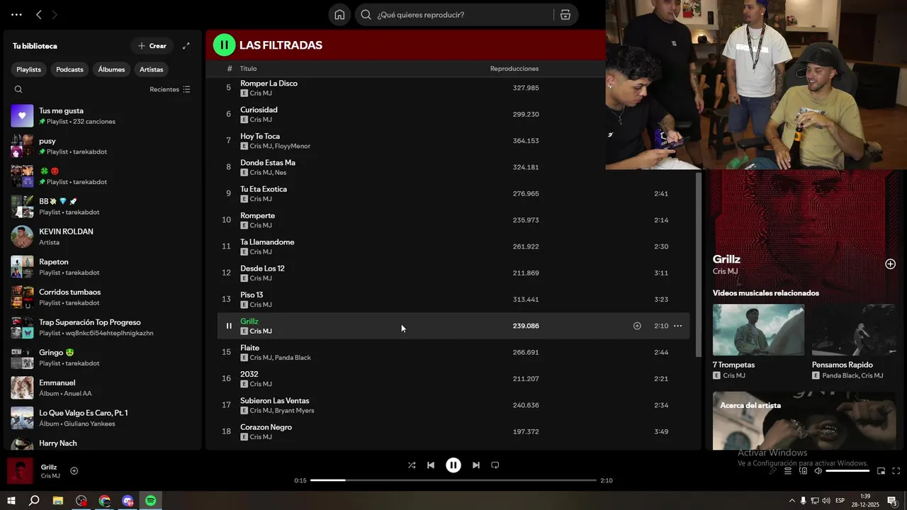The height and width of the screenshot is (510, 907).
Task: Click the Crear button in library
Action: [x=152, y=45]
